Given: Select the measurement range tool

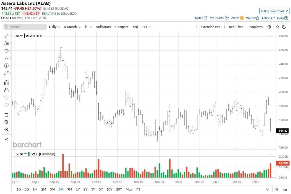Looking at the screenshot, I should click(6, 73).
